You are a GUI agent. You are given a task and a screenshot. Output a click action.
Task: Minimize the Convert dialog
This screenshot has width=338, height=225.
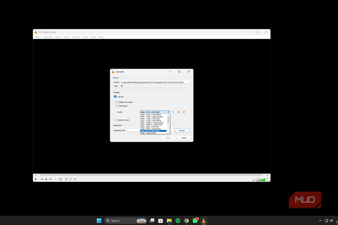coord(170,72)
